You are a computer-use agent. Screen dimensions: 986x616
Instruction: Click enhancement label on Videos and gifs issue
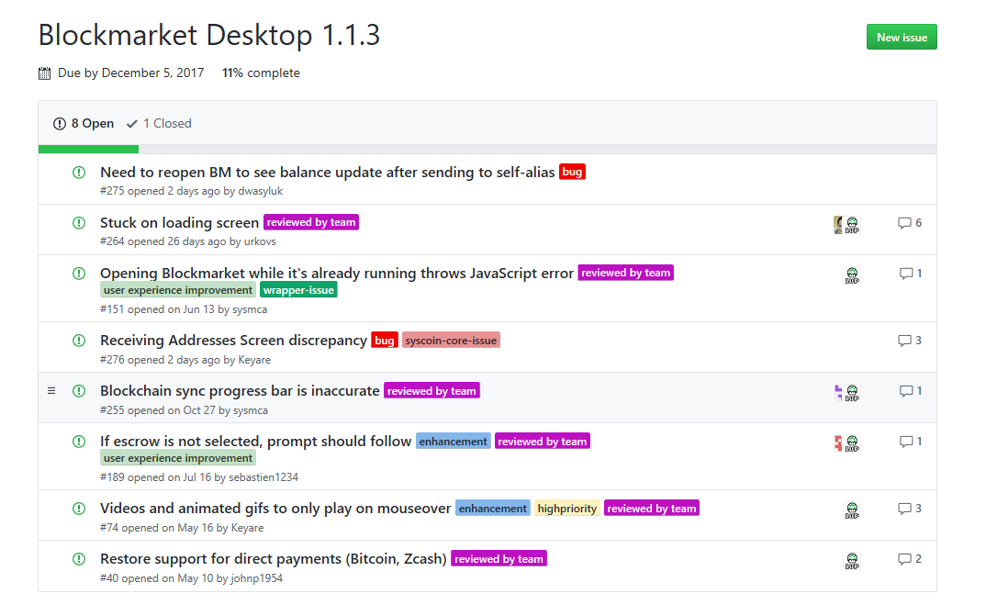(x=492, y=509)
